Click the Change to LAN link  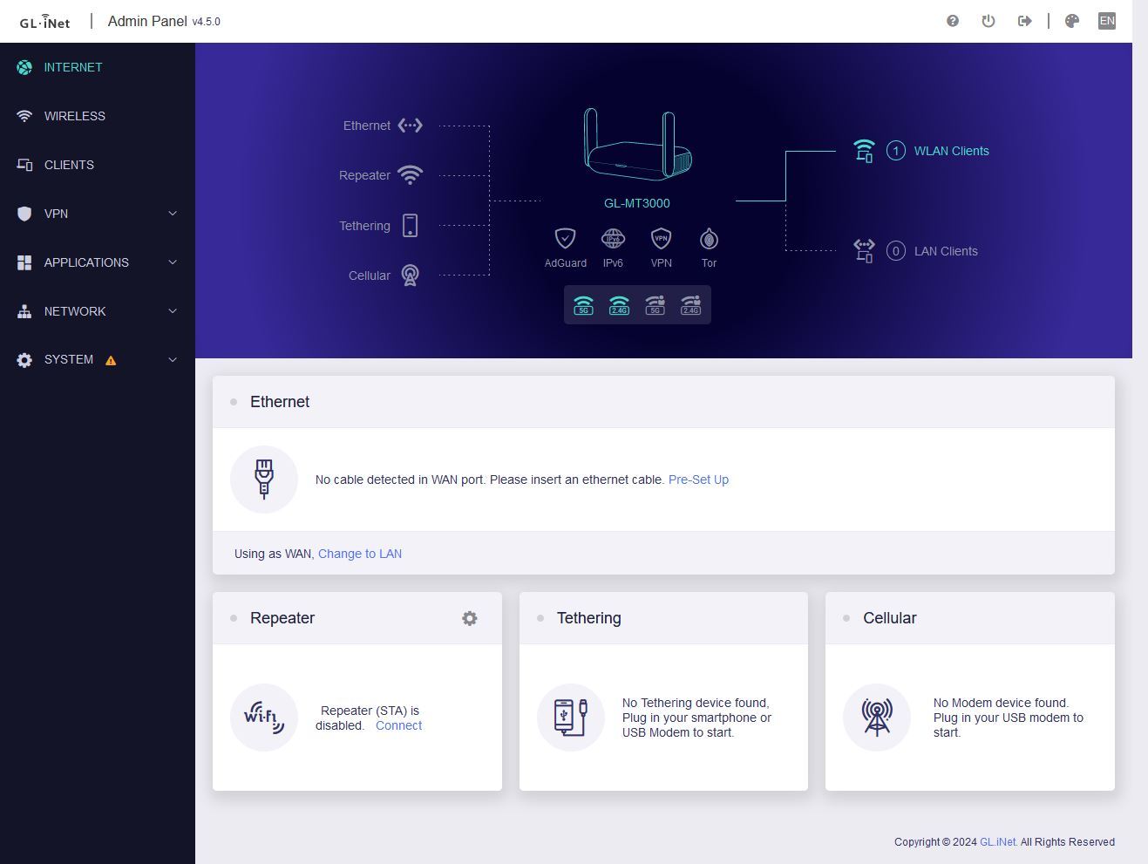tap(360, 554)
